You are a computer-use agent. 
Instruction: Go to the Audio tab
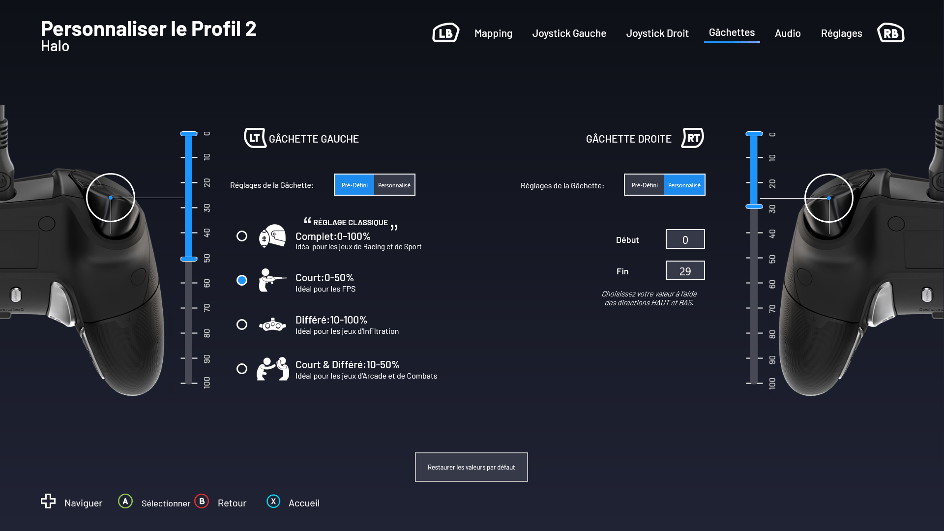788,33
